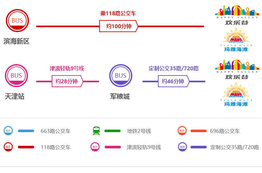The image size is (262, 173).
Task: Select the purple BUS icon above 军粮城
Action: coord(121,75)
